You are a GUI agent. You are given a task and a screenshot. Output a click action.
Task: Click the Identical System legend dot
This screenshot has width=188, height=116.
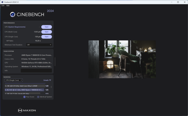pos(38,97)
